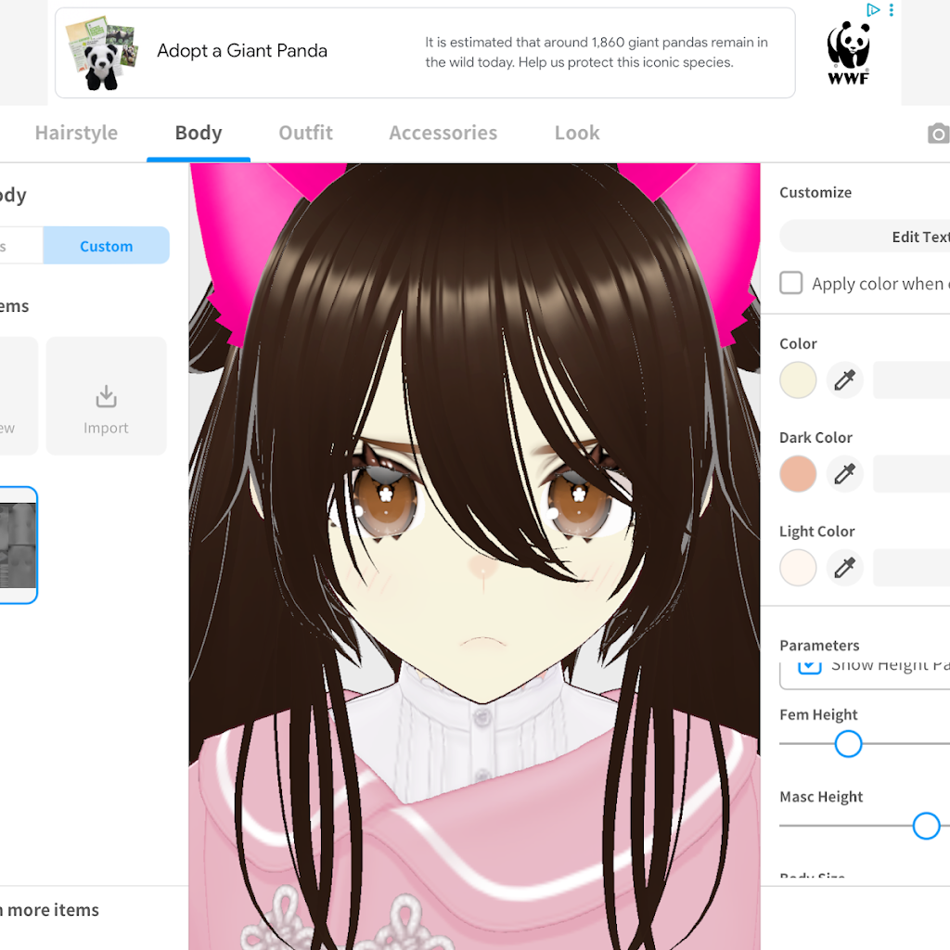Viewport: 950px width, 950px height.
Task: Click the Fem Height slider handle
Action: click(848, 744)
